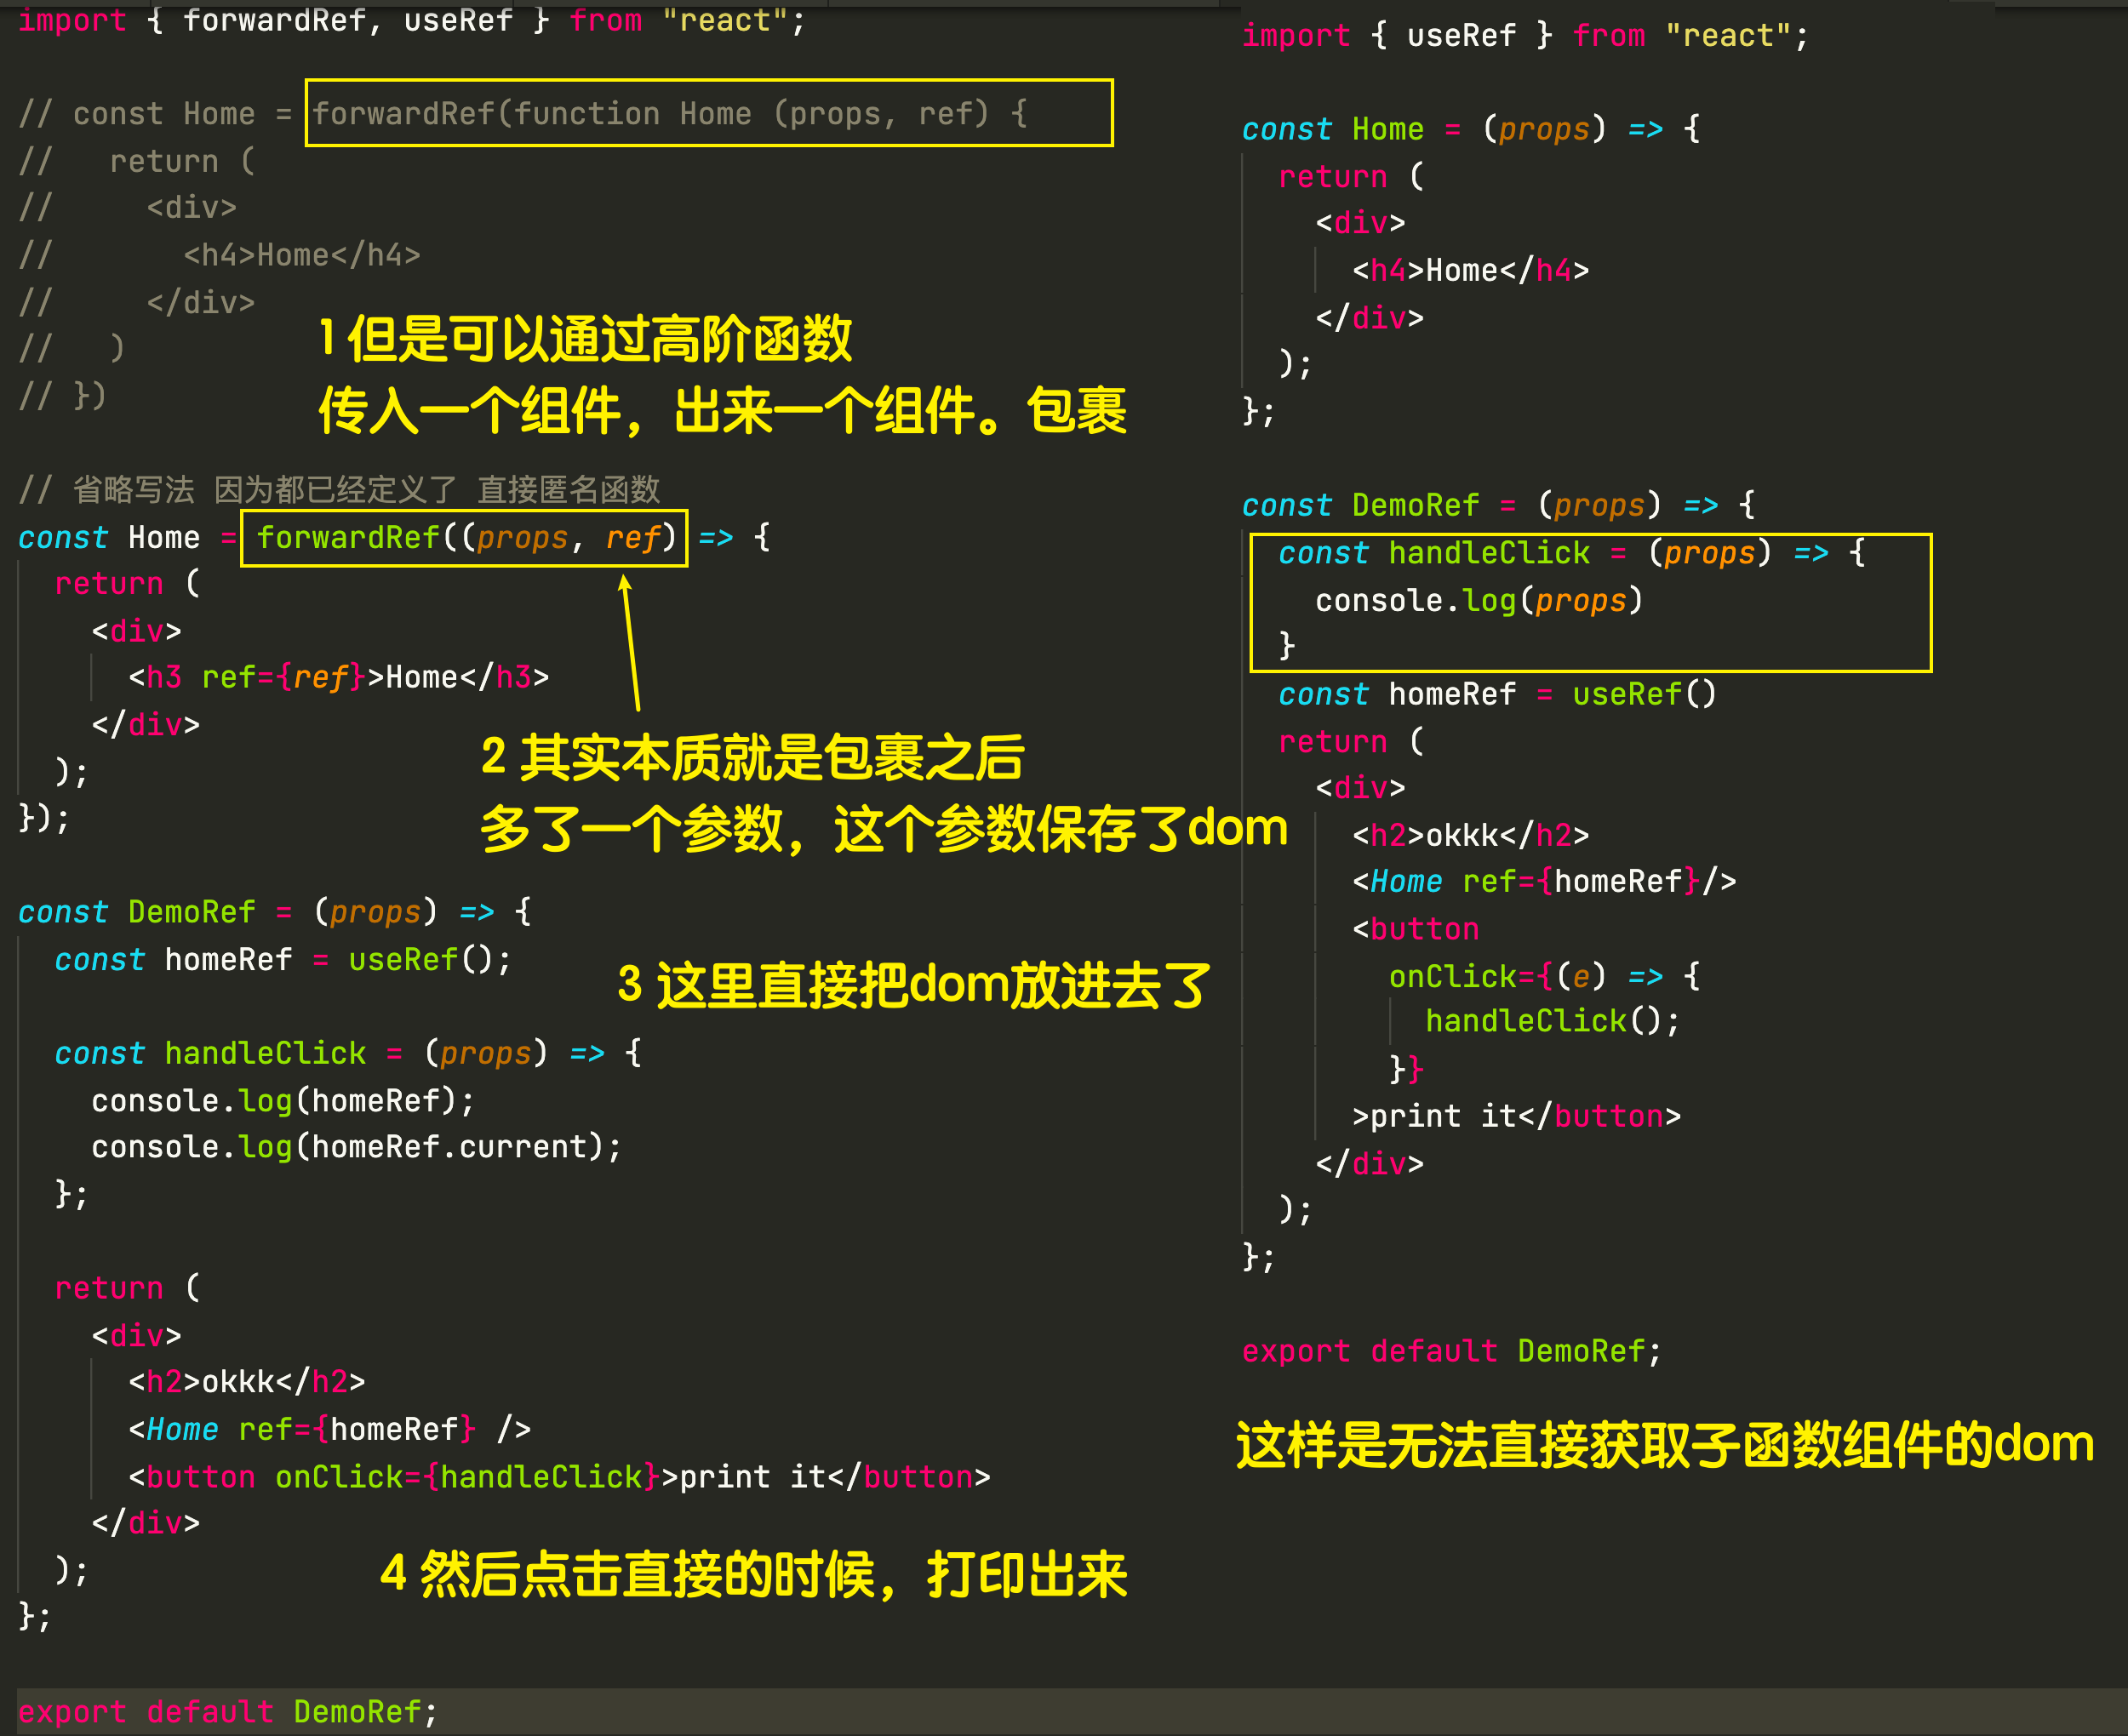Click annotation 4 about printing on click
The image size is (2128, 1736).
click(753, 1575)
